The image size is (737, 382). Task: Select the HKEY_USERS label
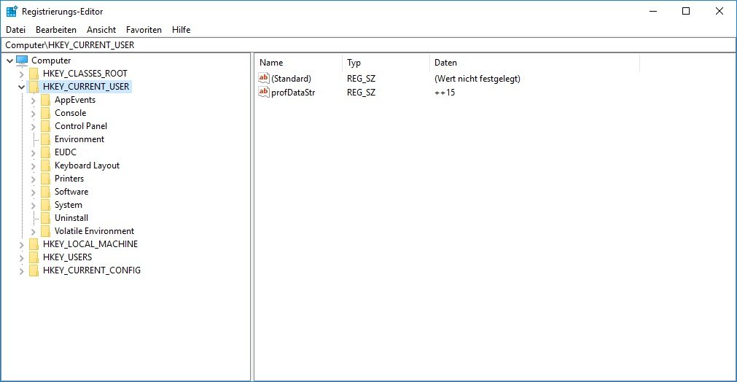coord(68,258)
